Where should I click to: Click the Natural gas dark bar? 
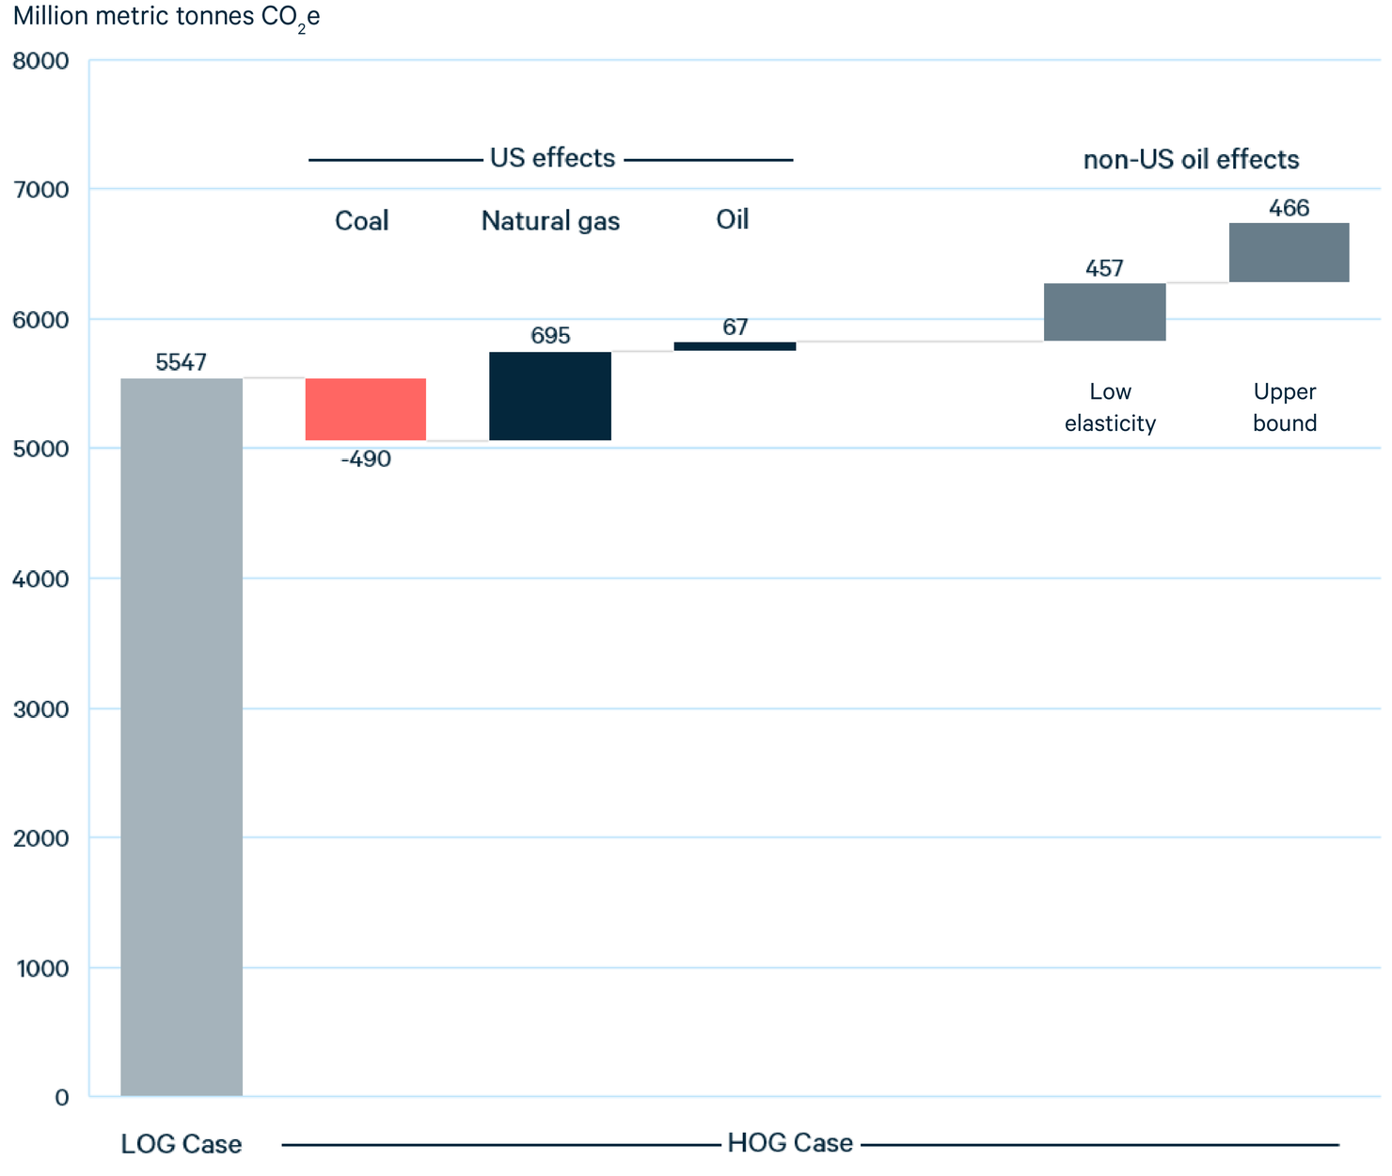tap(550, 396)
